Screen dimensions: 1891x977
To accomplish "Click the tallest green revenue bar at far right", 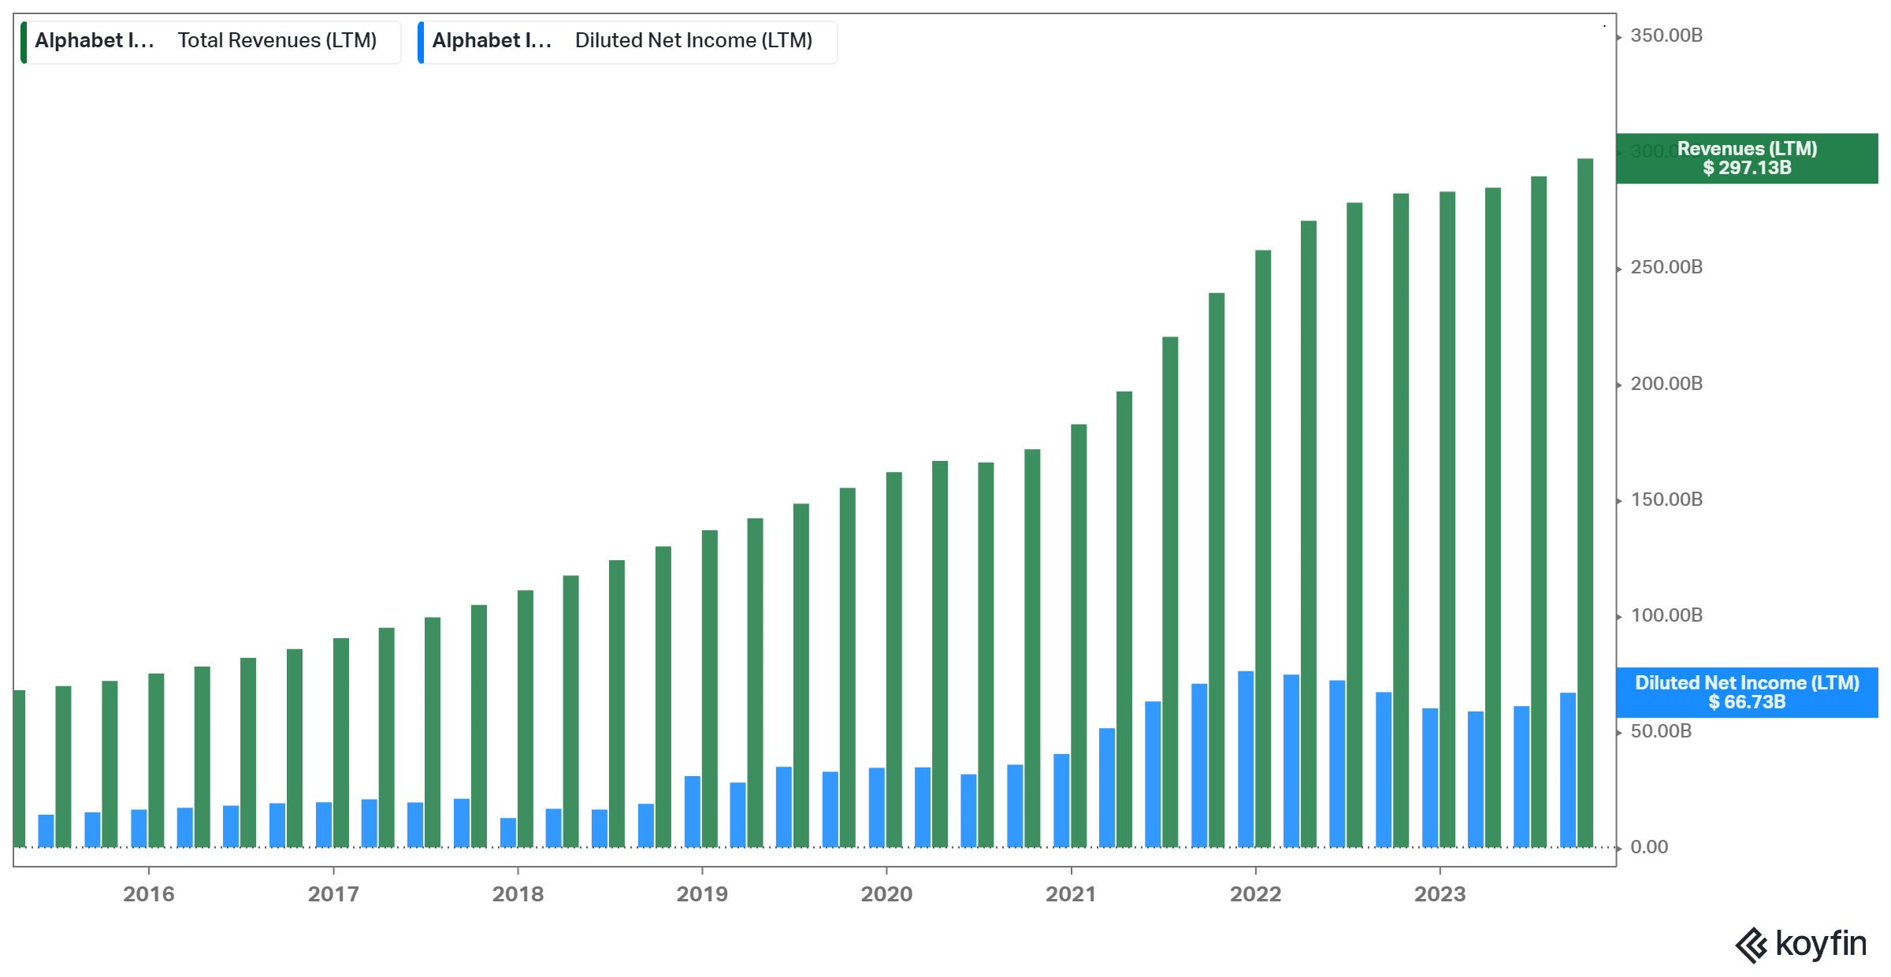I will pos(1585,504).
